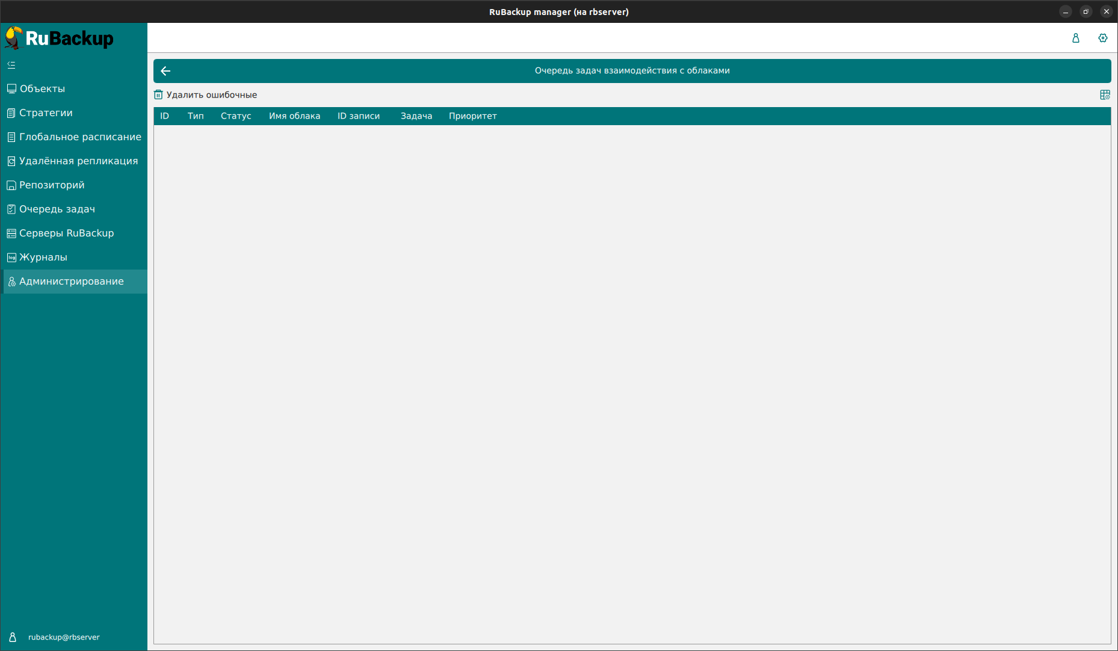1118x651 pixels.
Task: Collapse the sidebar menu
Action: (x=11, y=65)
